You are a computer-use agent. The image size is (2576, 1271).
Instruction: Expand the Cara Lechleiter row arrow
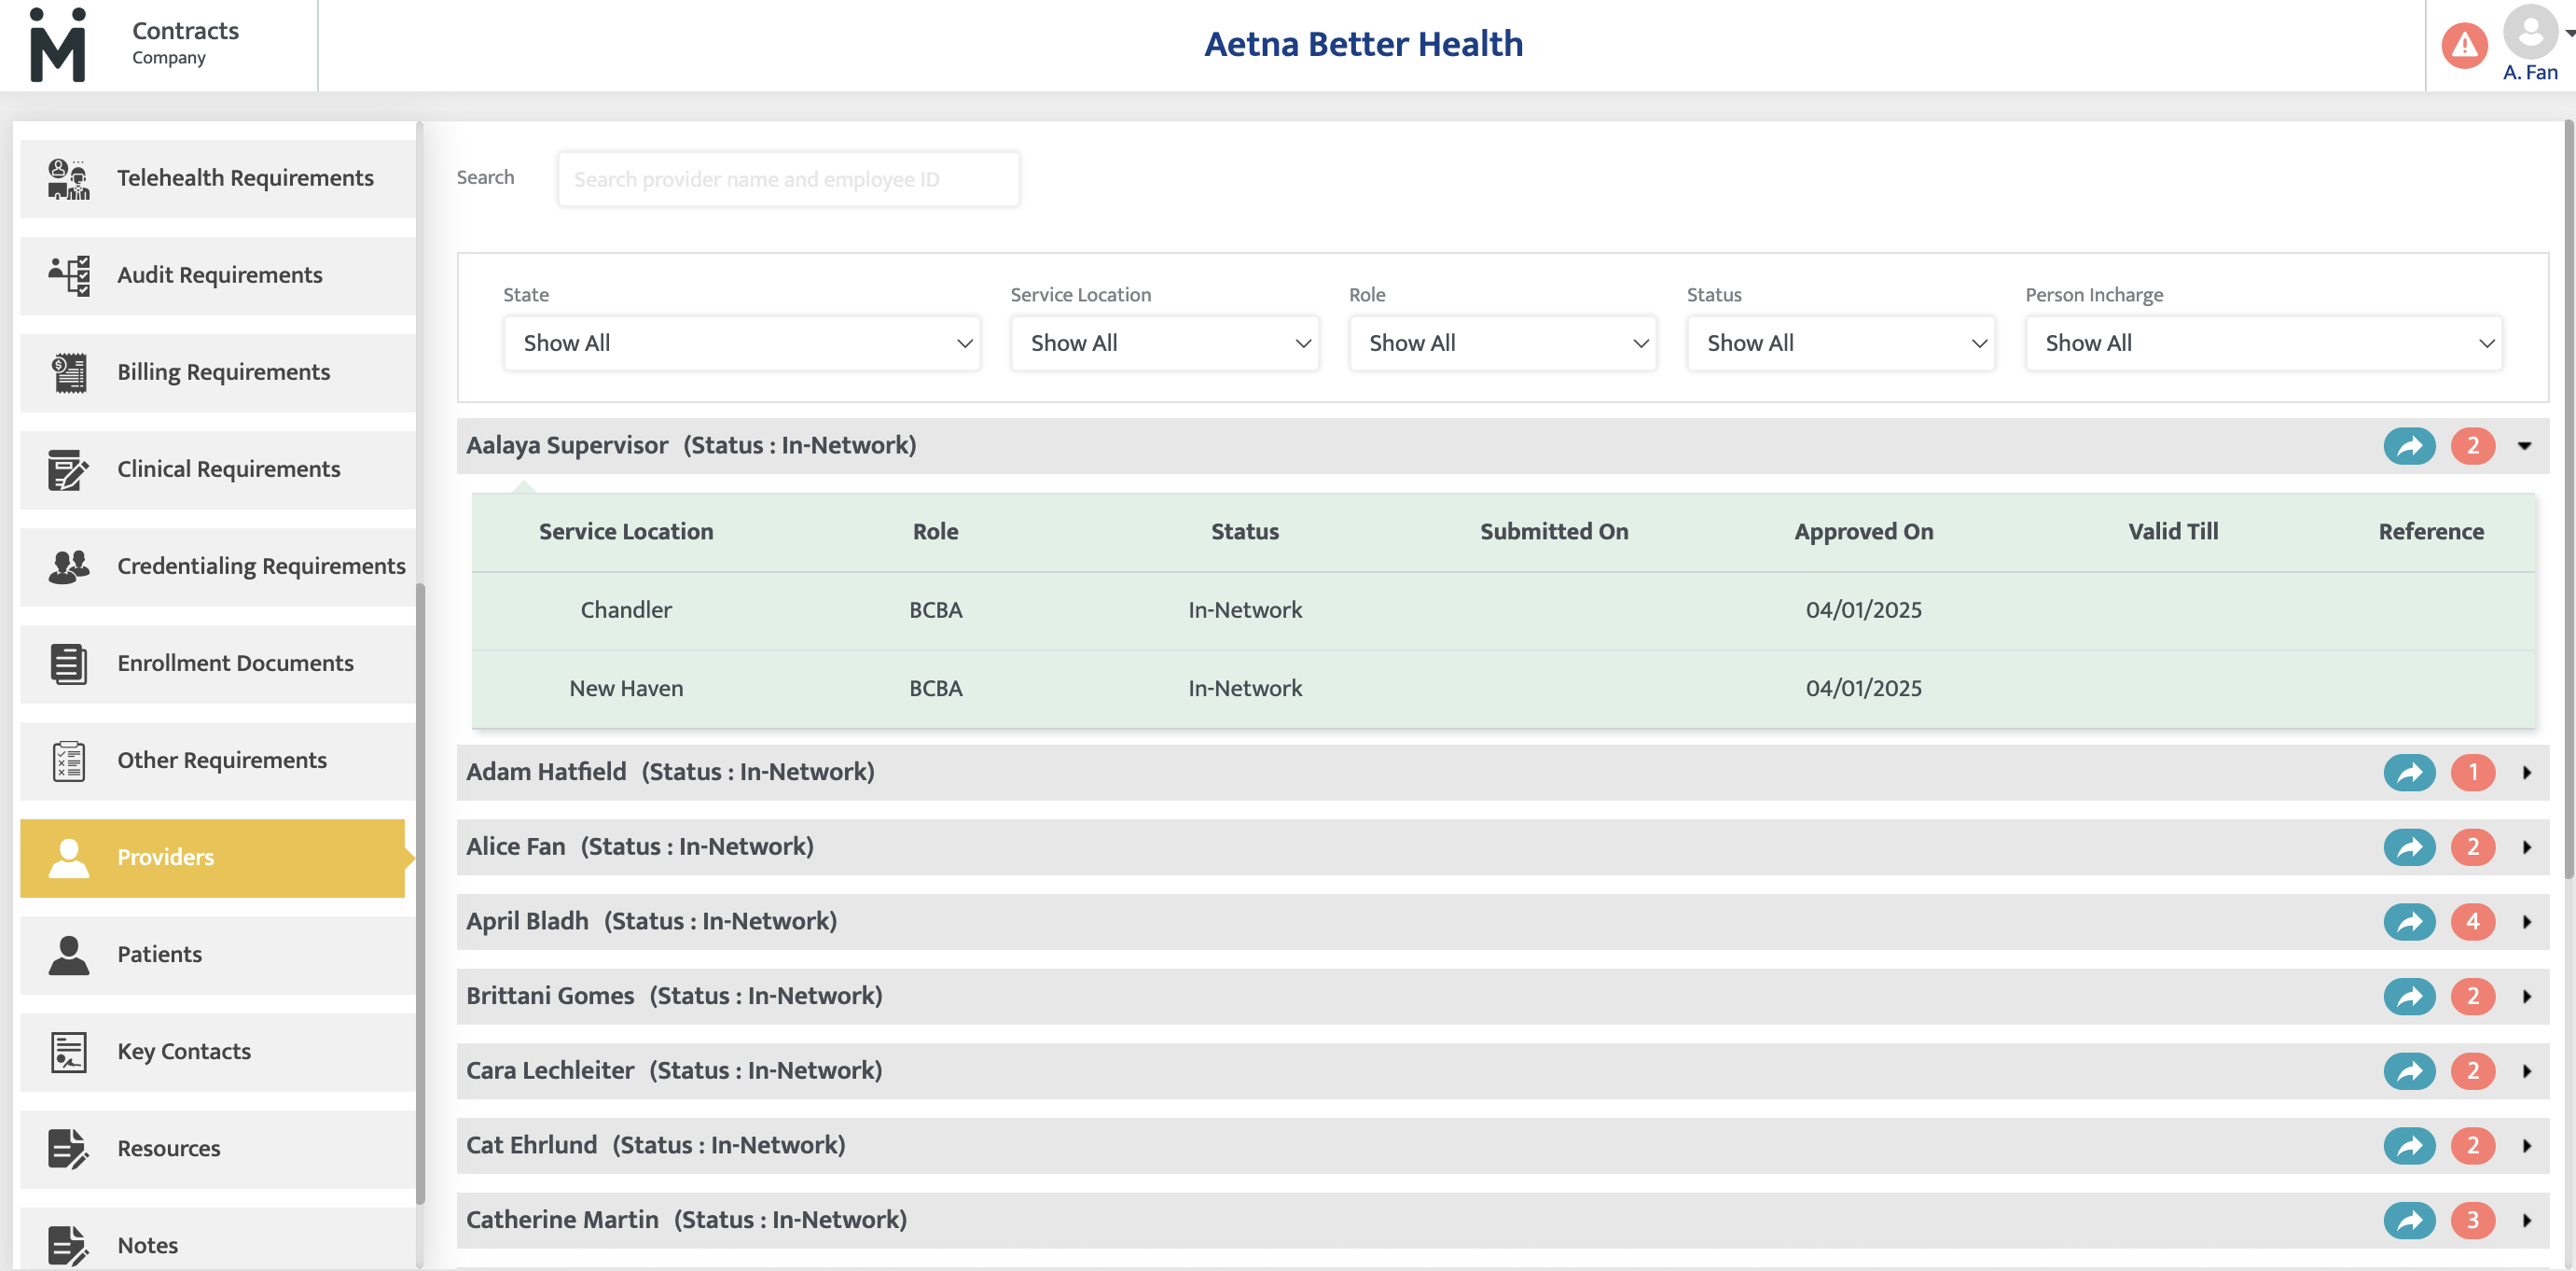tap(2526, 1071)
